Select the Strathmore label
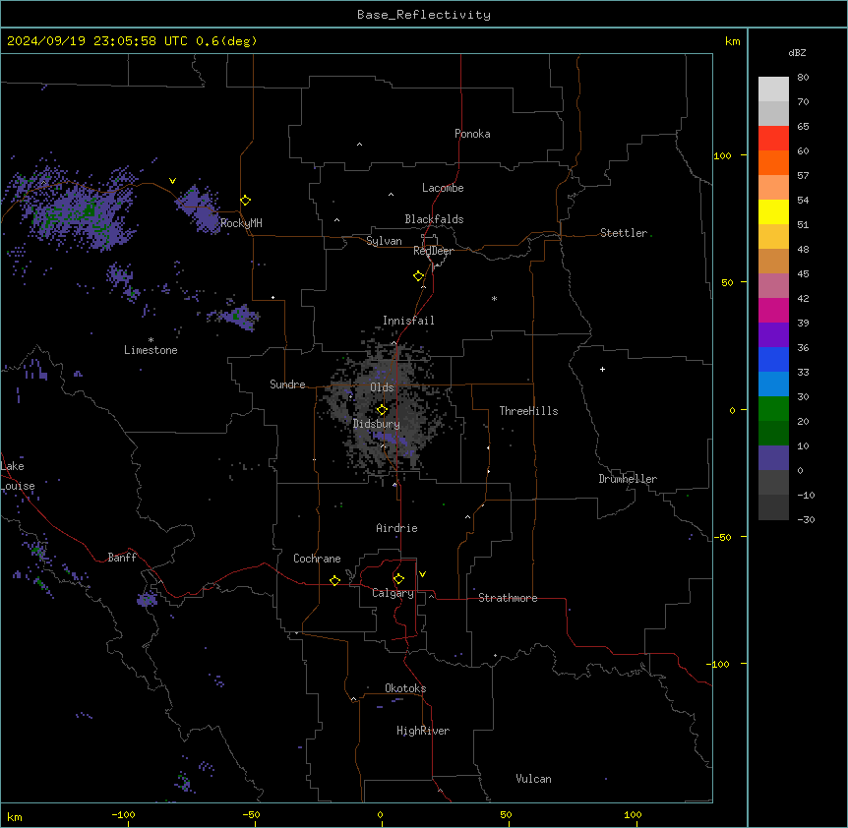This screenshot has height=828, width=848. click(x=508, y=598)
